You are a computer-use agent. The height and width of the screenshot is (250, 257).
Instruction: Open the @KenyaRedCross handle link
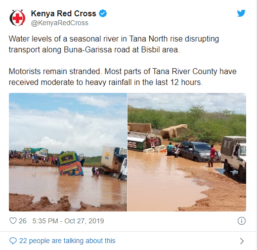coord(60,23)
